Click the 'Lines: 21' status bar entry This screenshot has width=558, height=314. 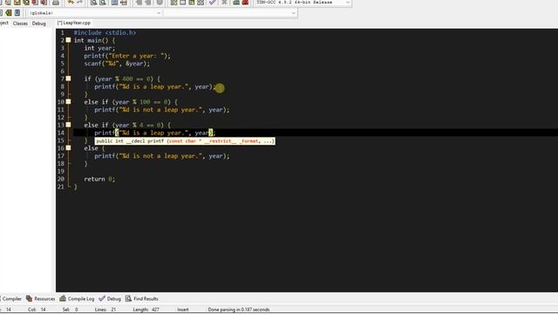[105, 310]
